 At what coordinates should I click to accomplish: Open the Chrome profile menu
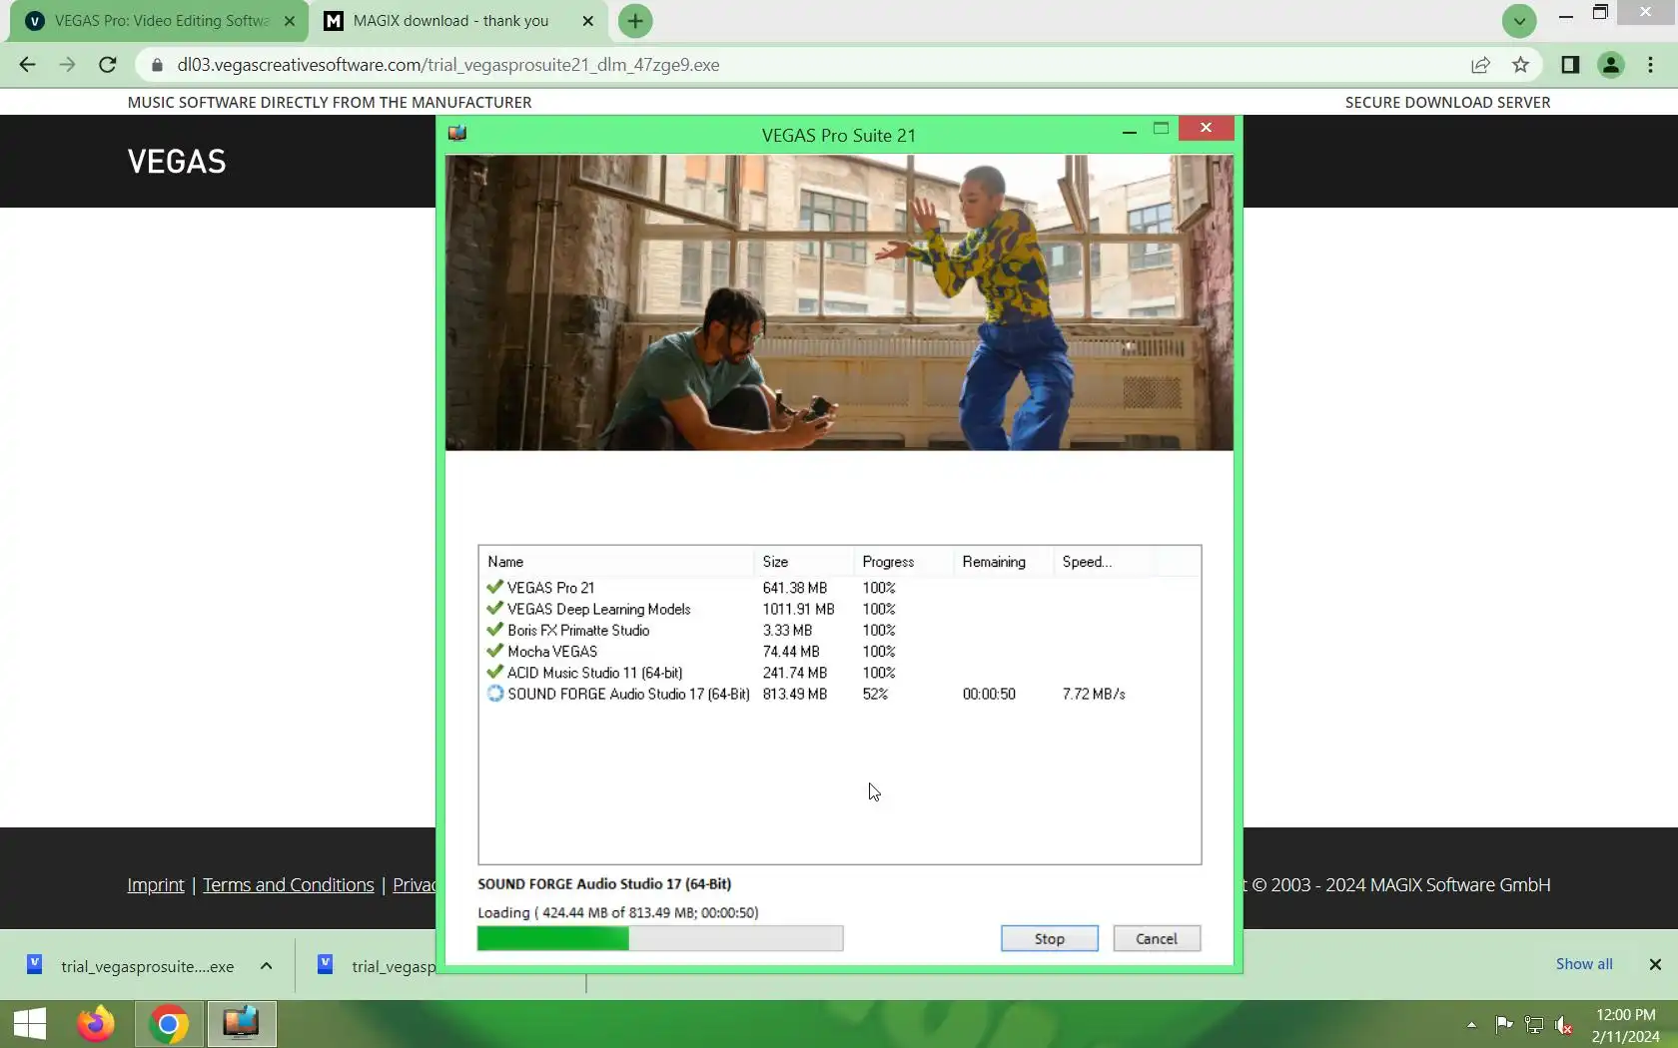coord(1610,65)
